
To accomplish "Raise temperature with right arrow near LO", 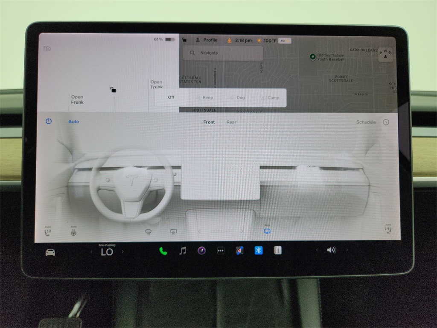I will [122, 252].
